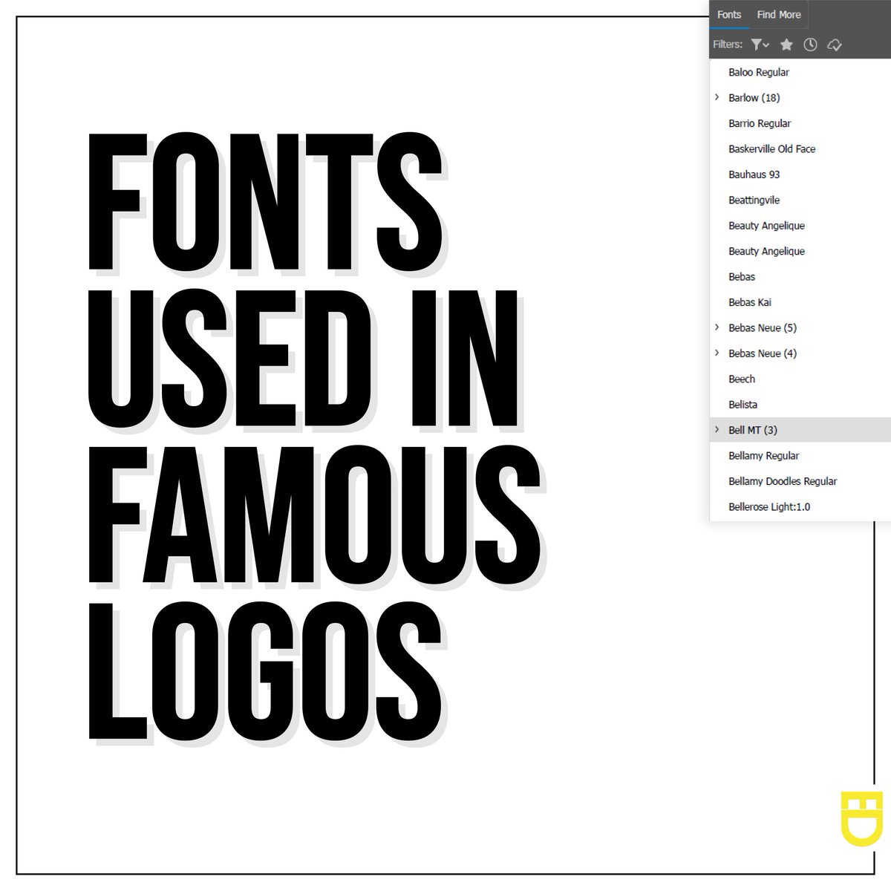This screenshot has height=891, width=891.
Task: Expand the Bebas Neue (5) font family
Action: click(717, 327)
